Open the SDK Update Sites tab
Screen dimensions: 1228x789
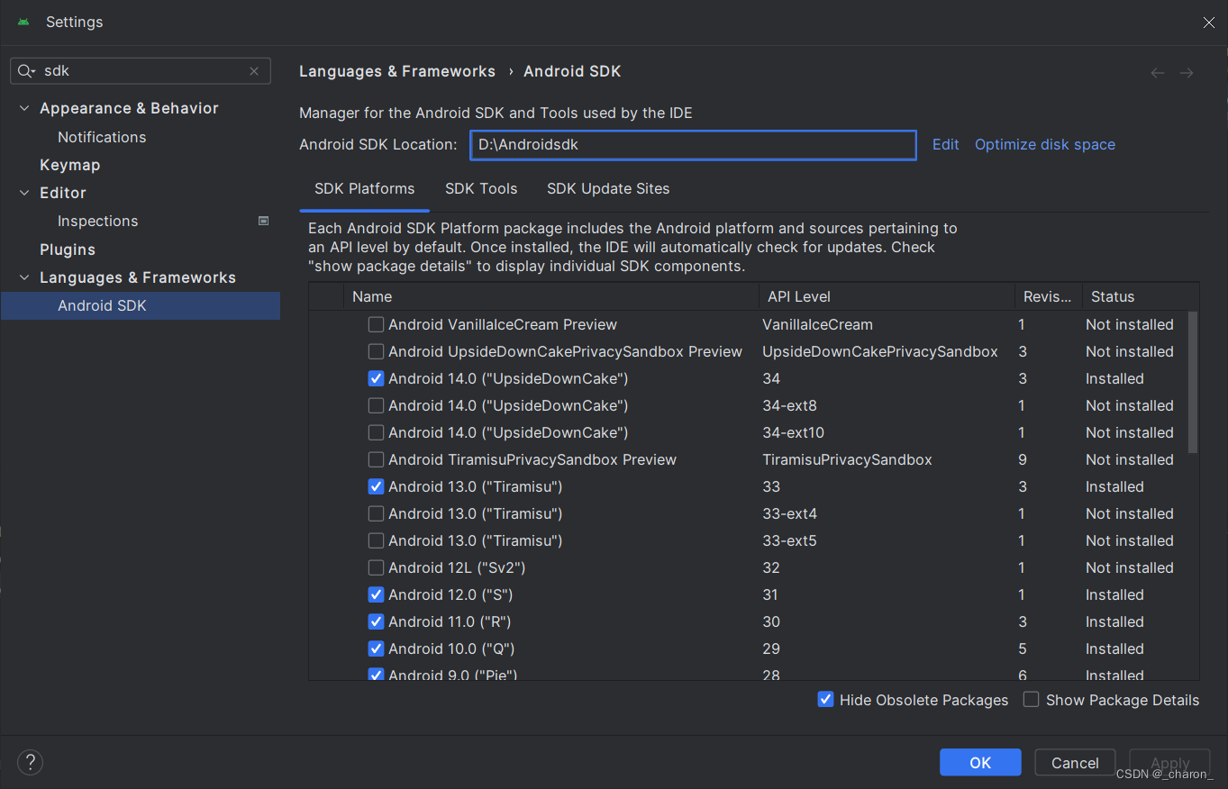[608, 188]
